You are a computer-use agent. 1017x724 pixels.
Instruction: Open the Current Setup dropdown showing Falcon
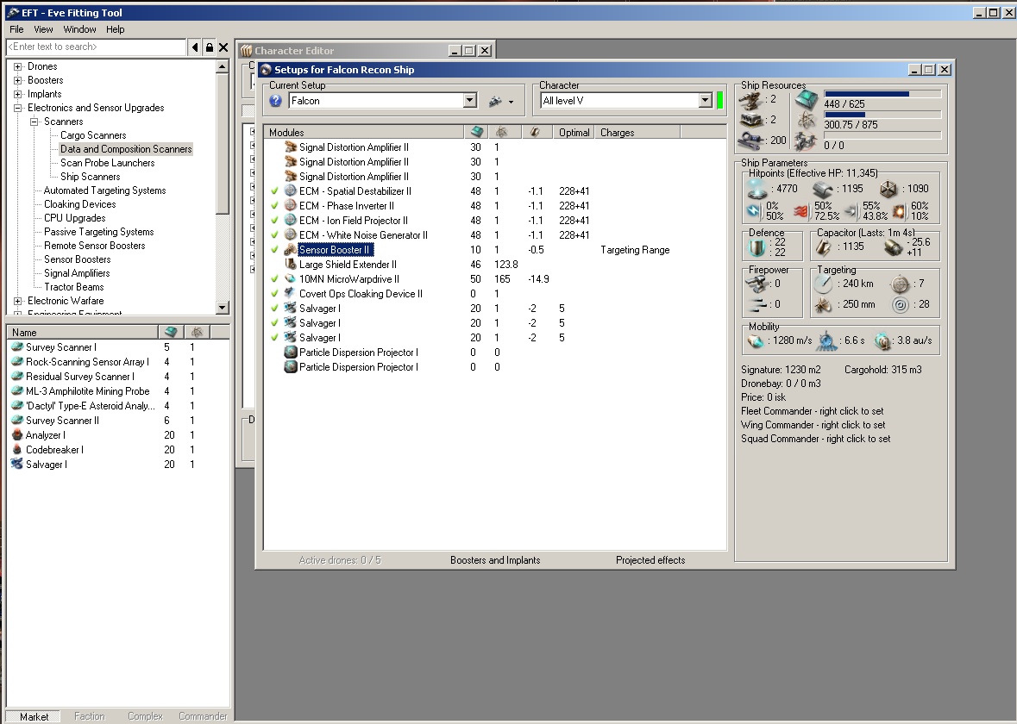tap(470, 101)
